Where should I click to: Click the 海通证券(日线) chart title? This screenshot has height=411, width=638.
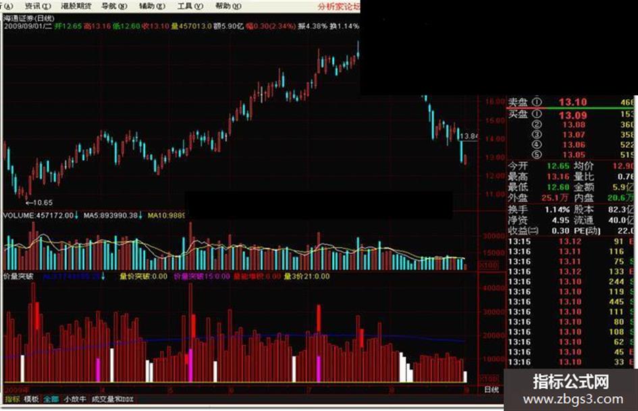click(x=29, y=18)
